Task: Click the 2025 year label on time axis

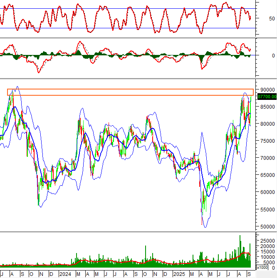Action: click(179, 274)
